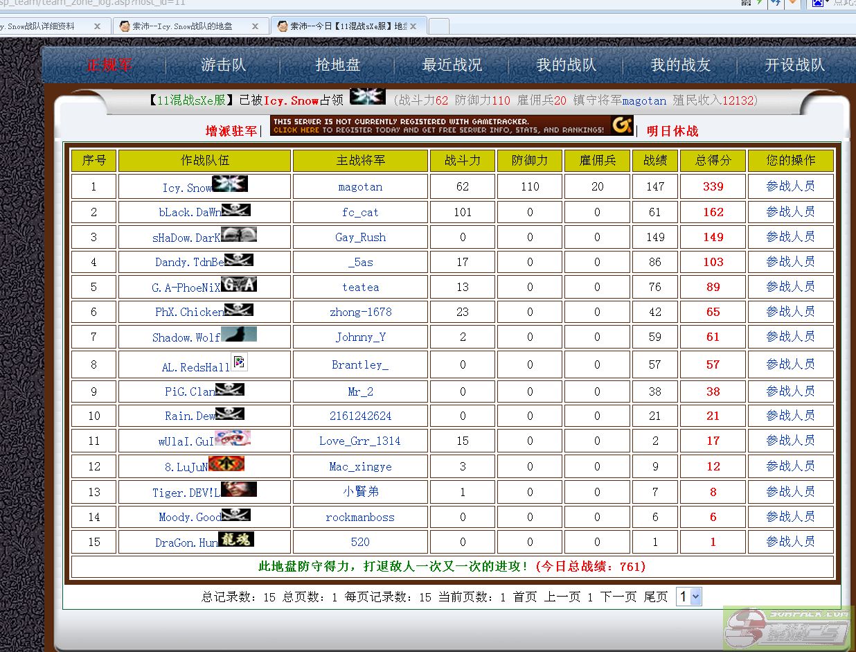Click the Icy.Snow team logo icon in row 1
856x652 pixels.
click(x=230, y=184)
